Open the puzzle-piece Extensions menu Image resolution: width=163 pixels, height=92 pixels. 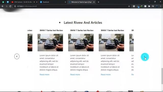[x=149, y=6]
